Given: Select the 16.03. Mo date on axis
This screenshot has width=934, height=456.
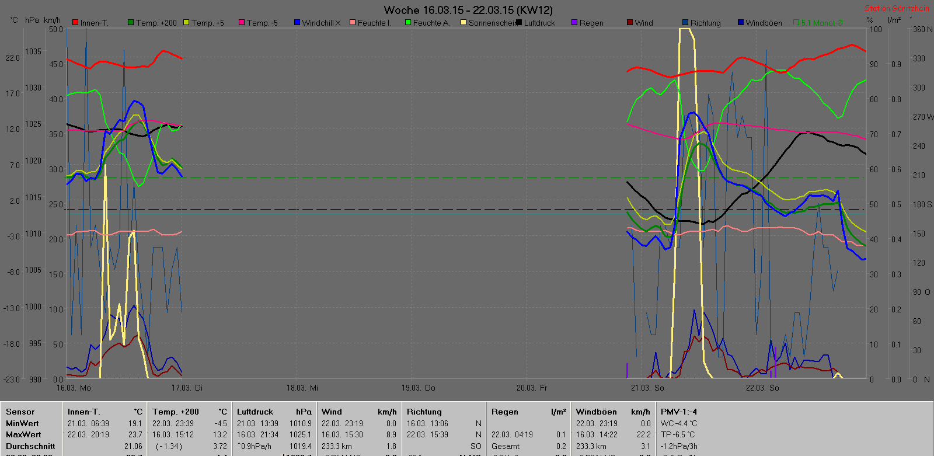Looking at the screenshot, I should coord(74,388).
